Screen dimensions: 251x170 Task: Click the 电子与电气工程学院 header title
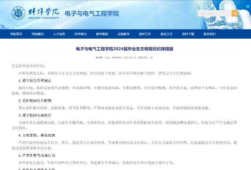92,14
